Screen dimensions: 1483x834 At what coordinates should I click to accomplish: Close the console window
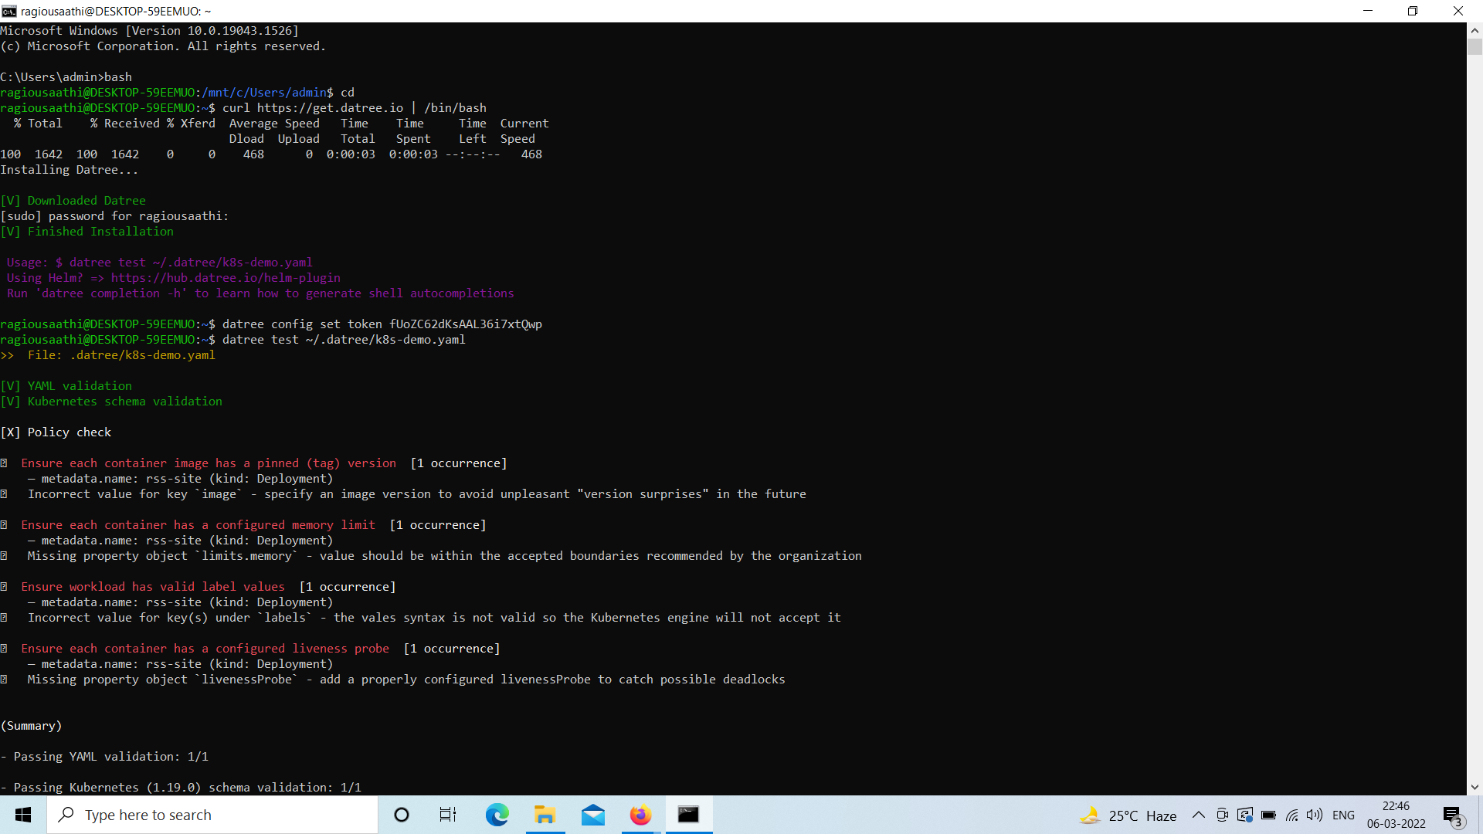pyautogui.click(x=1458, y=11)
